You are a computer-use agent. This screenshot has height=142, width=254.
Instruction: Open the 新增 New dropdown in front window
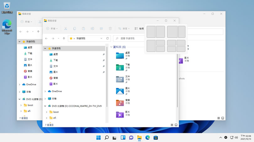pyautogui.click(x=52, y=28)
